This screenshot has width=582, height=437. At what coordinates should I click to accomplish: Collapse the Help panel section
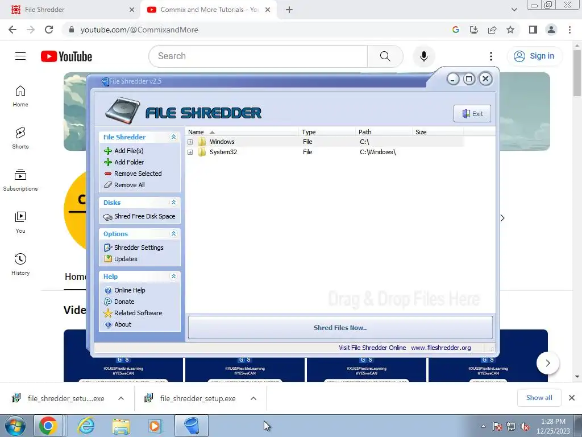(x=173, y=277)
